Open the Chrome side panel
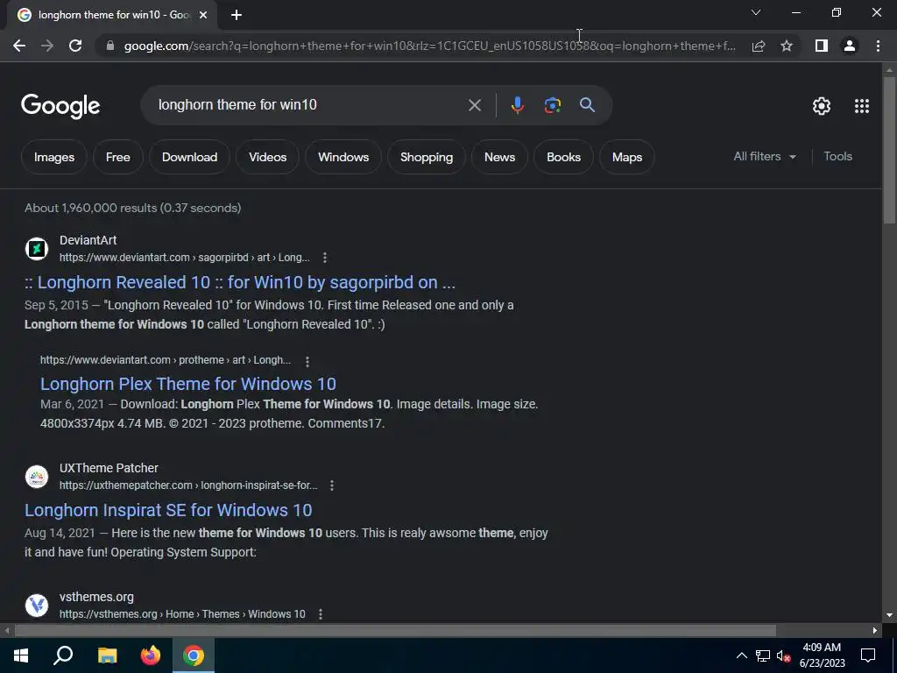The image size is (897, 673). pyautogui.click(x=822, y=46)
